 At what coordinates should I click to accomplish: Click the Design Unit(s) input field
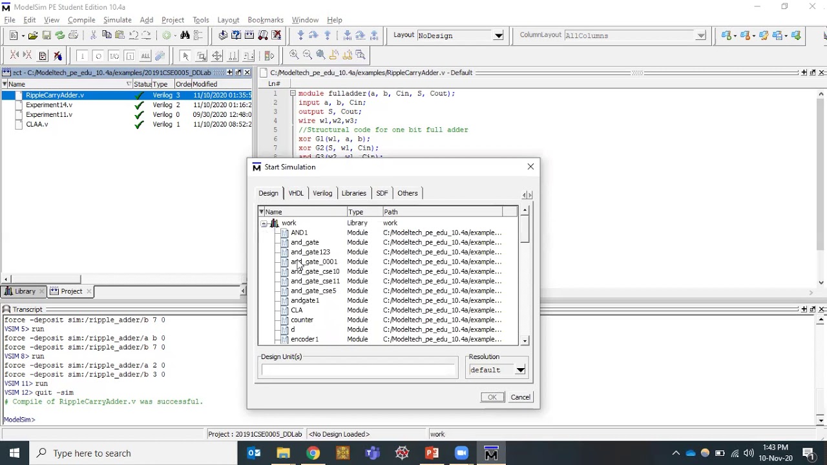[x=359, y=370]
